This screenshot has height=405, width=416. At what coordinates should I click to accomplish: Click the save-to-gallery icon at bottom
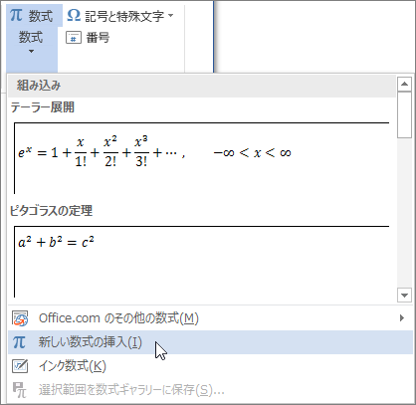(x=19, y=390)
